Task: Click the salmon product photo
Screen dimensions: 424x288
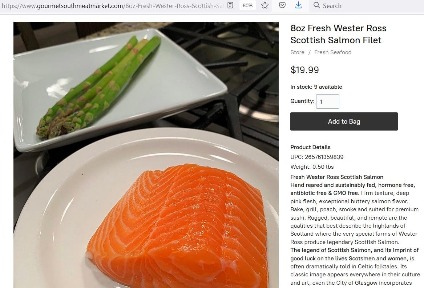Action: tap(146, 155)
